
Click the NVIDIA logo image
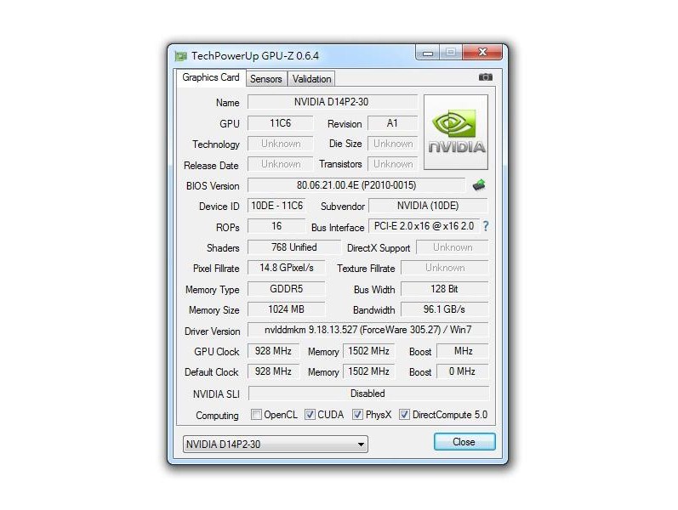tap(456, 132)
